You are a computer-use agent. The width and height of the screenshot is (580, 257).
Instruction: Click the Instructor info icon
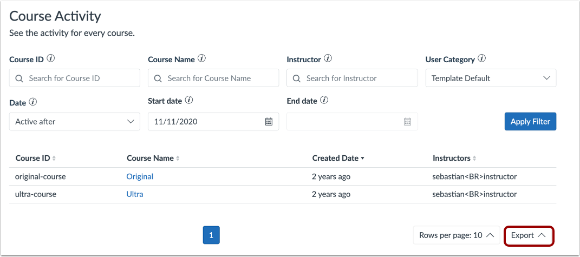click(328, 58)
